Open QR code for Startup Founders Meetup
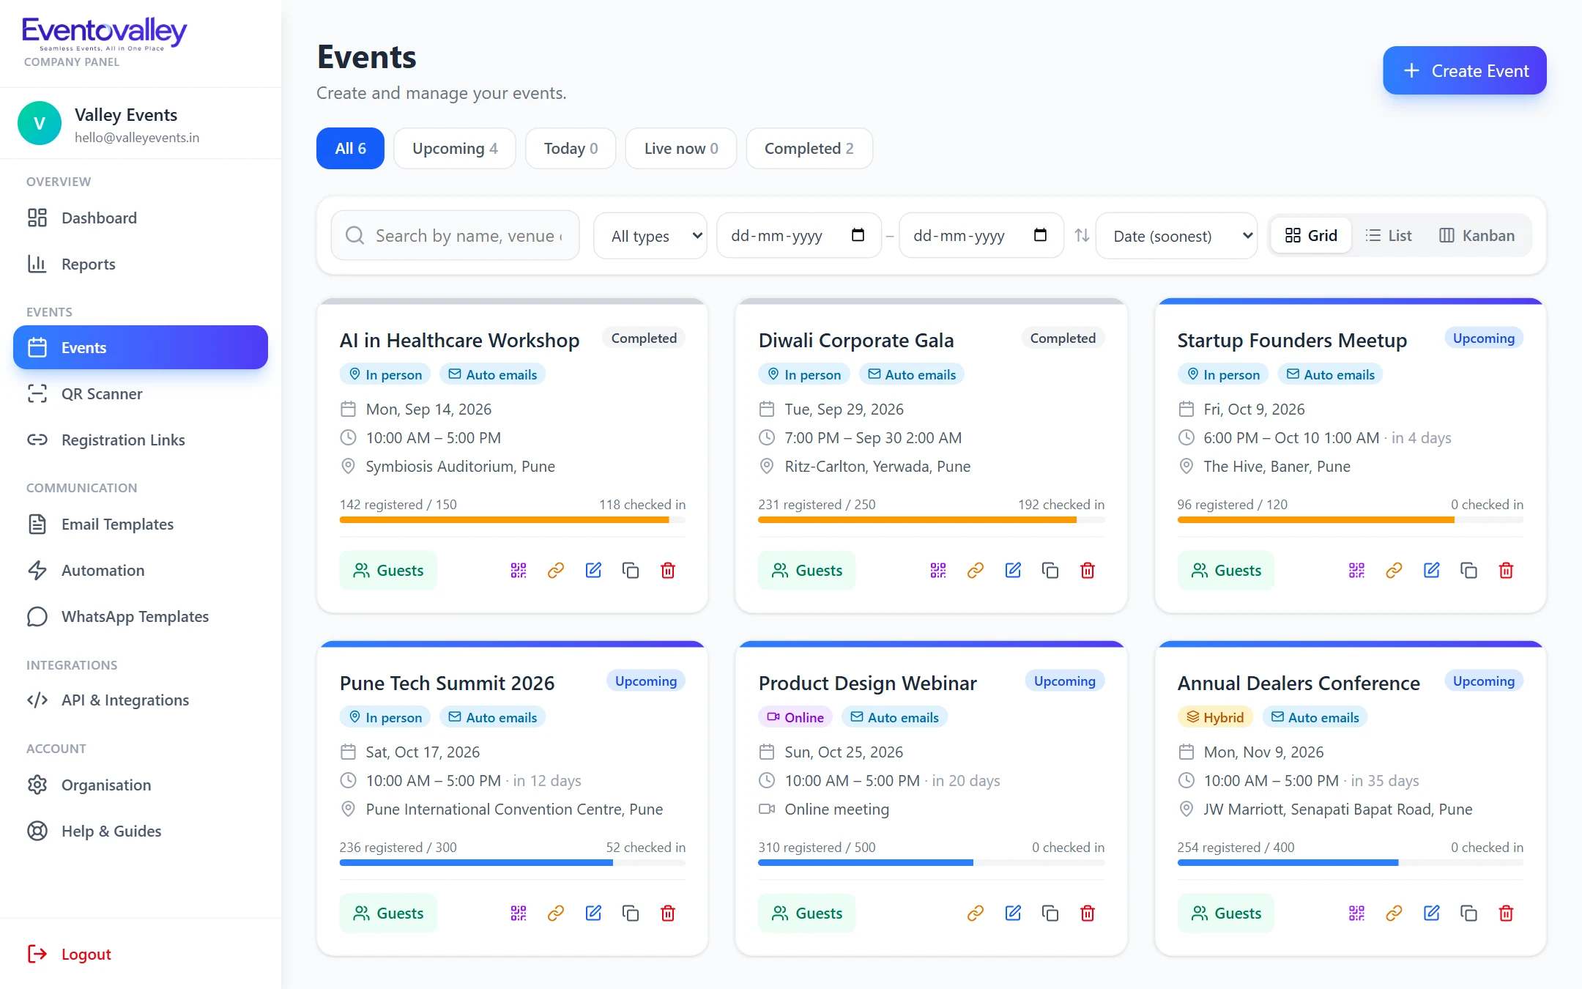 coord(1357,570)
